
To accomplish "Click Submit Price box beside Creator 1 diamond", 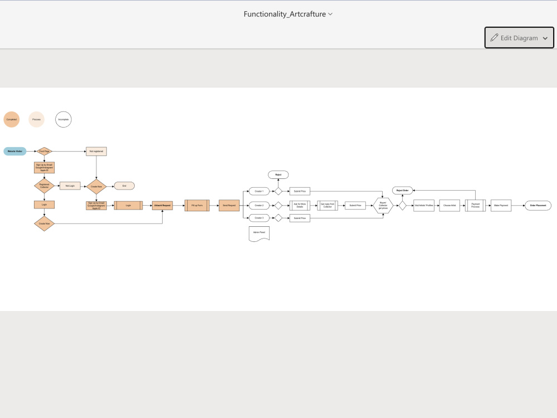I will pyautogui.click(x=300, y=191).
